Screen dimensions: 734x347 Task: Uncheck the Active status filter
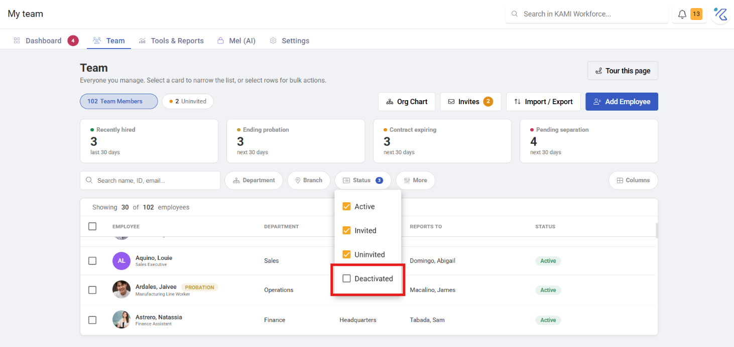pyautogui.click(x=346, y=206)
